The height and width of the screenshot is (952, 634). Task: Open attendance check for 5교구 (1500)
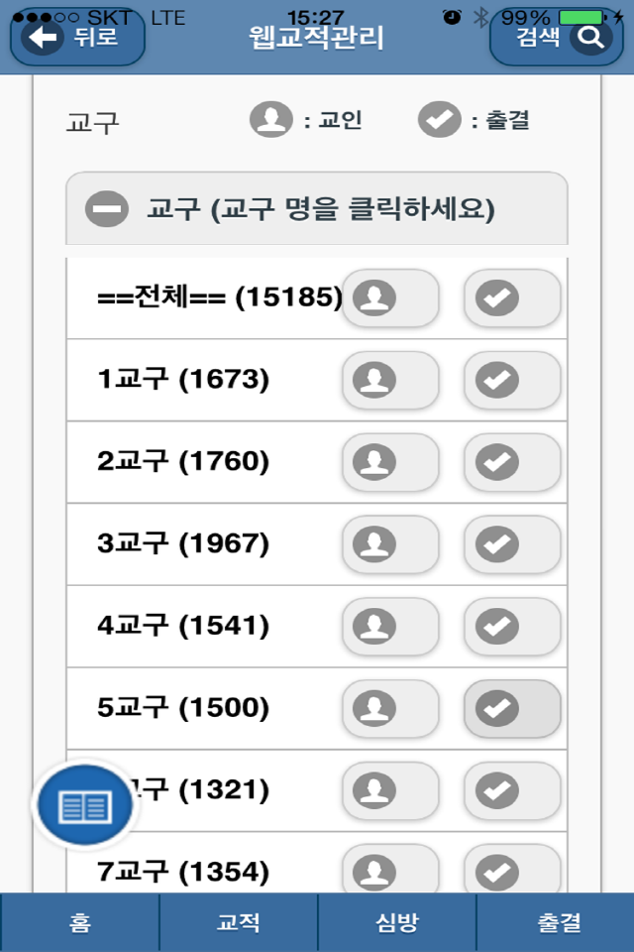512,708
